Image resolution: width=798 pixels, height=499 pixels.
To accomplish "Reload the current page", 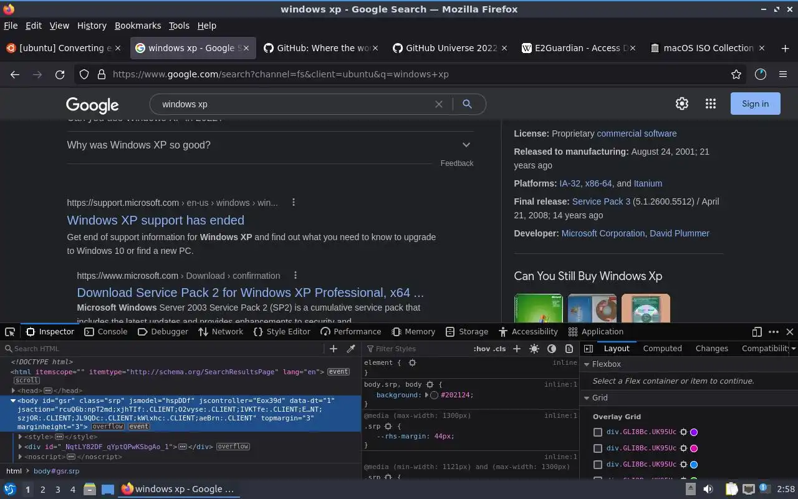I will 60,74.
